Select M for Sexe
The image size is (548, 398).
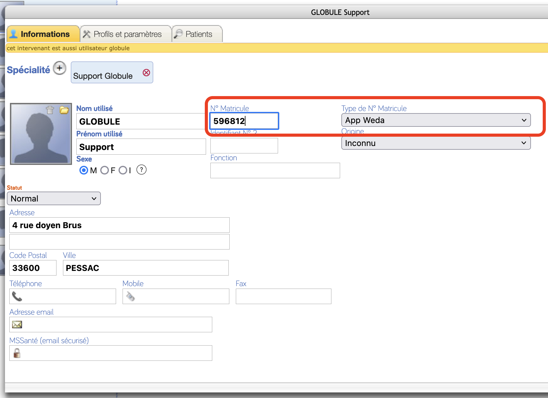pos(84,170)
